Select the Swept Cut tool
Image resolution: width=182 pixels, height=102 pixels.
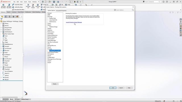[x=45, y=5]
